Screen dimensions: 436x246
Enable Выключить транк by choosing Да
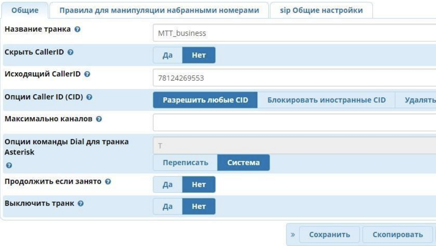pos(168,207)
